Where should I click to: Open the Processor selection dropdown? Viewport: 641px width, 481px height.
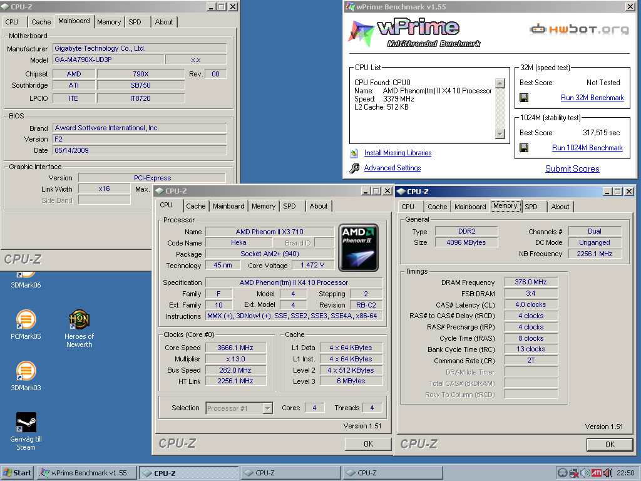point(267,408)
